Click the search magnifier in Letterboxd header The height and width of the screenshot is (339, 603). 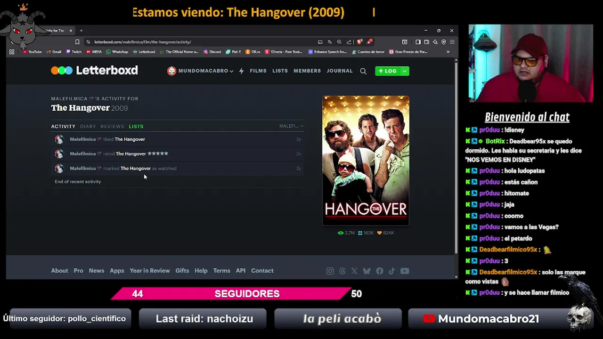pos(363,71)
